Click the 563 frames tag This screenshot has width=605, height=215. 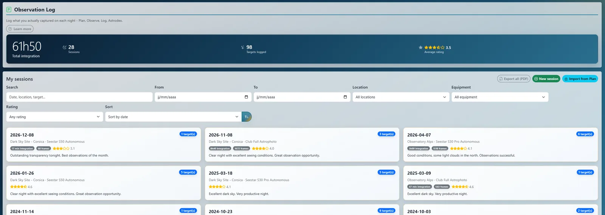(x=442, y=187)
